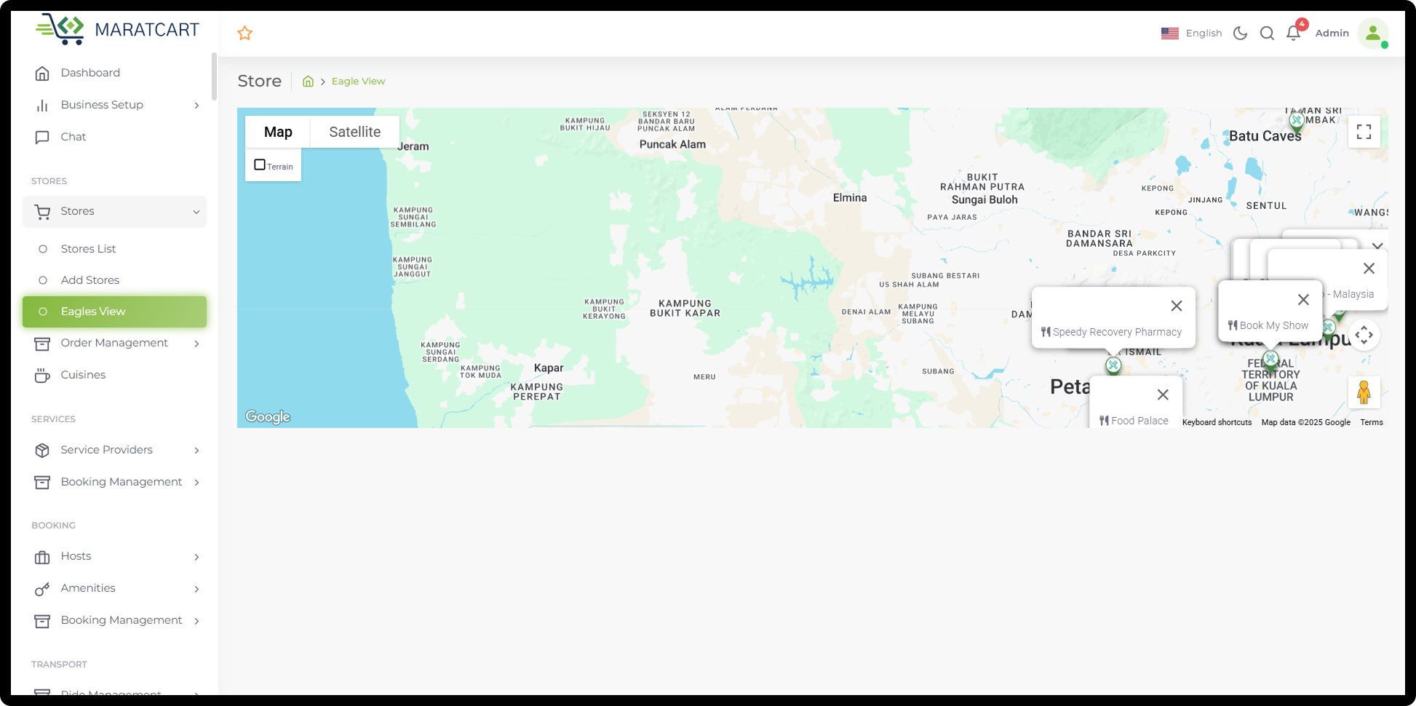This screenshot has width=1416, height=706.
Task: Expand Booking Management under Booking
Action: [114, 620]
